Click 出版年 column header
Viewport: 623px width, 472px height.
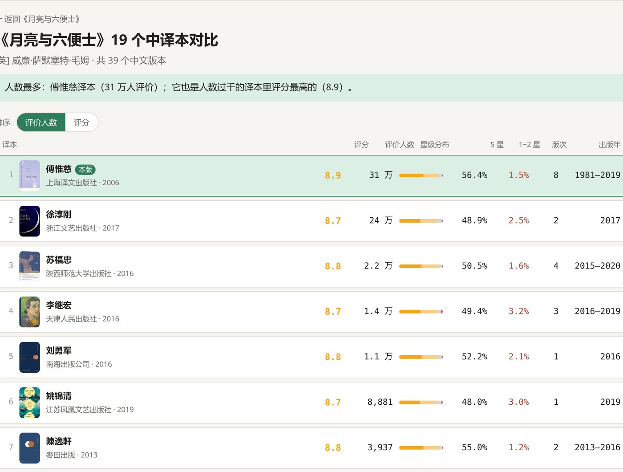pyautogui.click(x=610, y=145)
